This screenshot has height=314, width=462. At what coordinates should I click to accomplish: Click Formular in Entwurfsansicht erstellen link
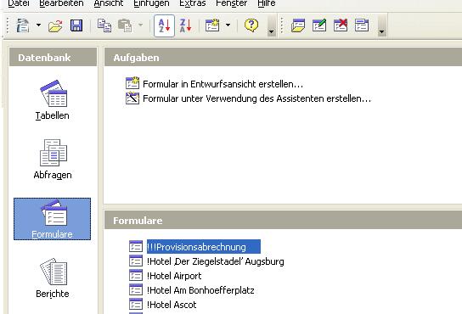pos(223,84)
